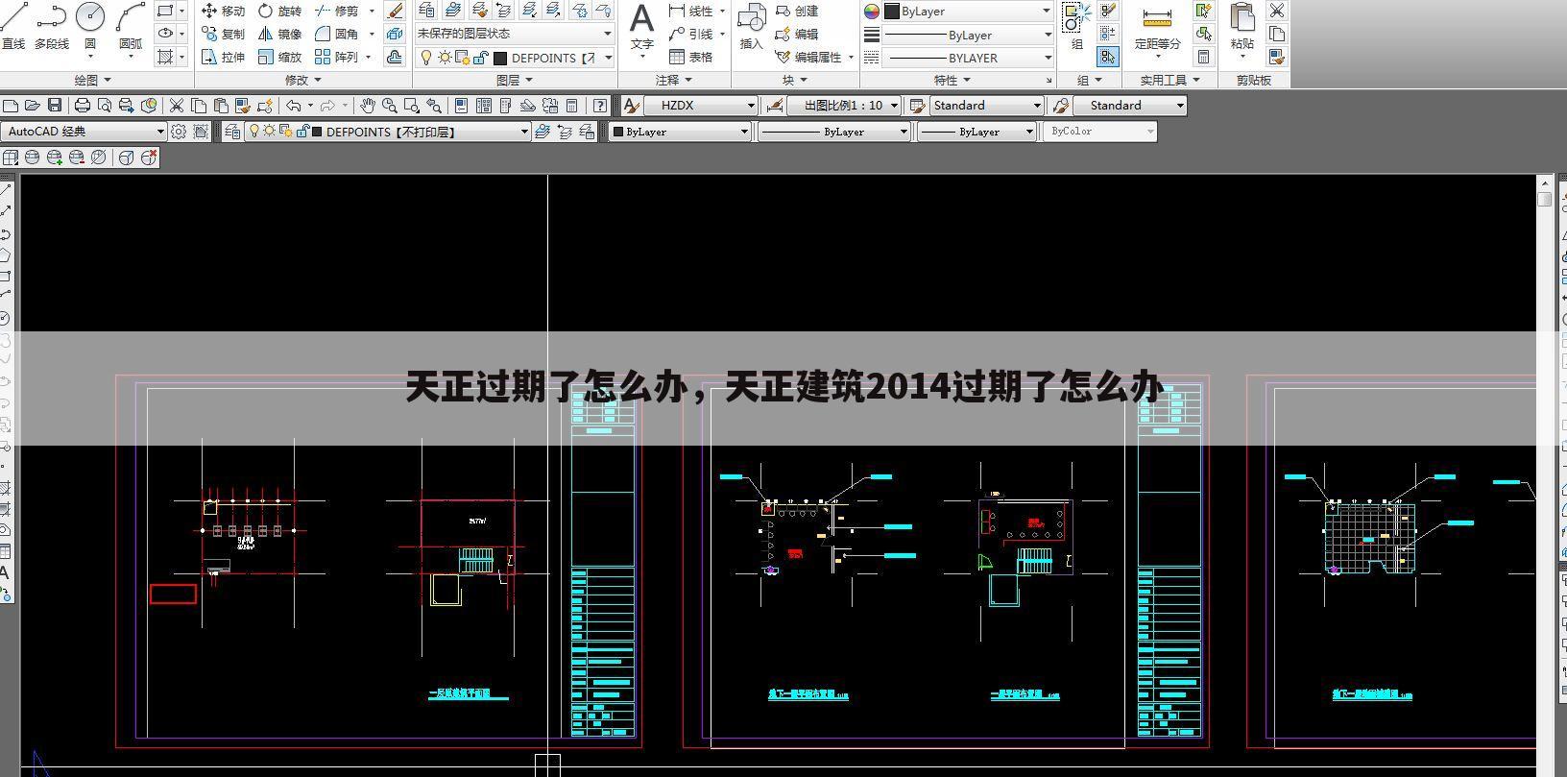Viewport: 1567px width, 777px height.
Task: Open the HZDX text style dropdown
Action: pos(702,106)
